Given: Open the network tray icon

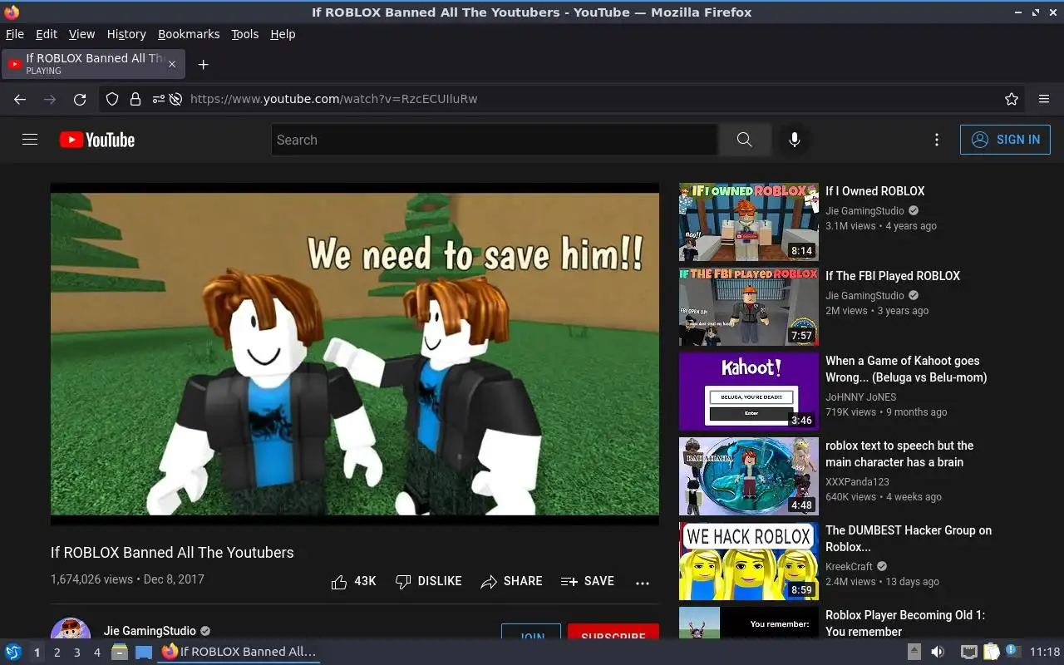Looking at the screenshot, I should [x=969, y=652].
